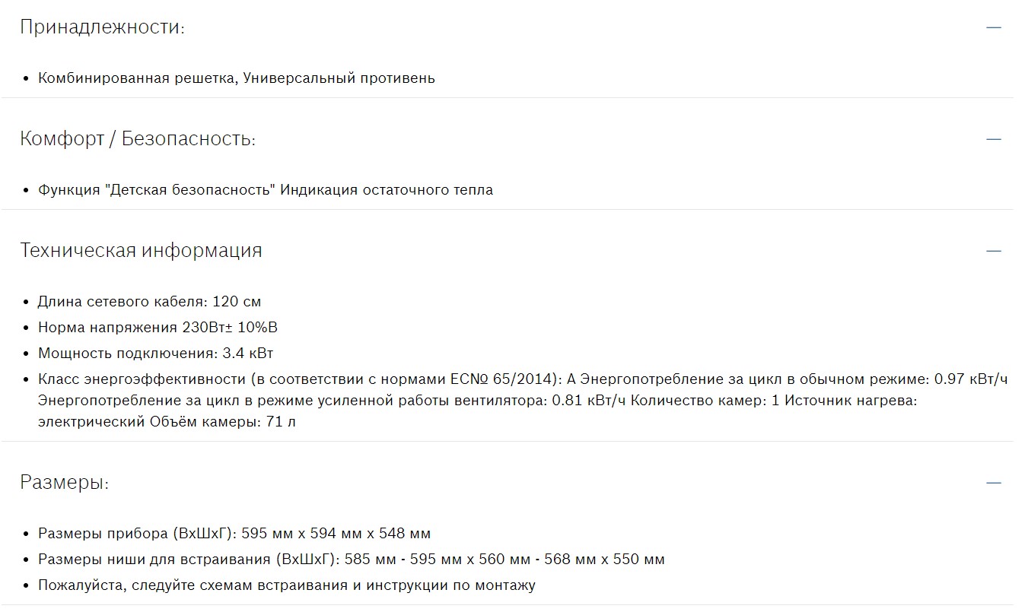
Task: Click Мощность подключения 3.4 кВт line
Action: [155, 354]
